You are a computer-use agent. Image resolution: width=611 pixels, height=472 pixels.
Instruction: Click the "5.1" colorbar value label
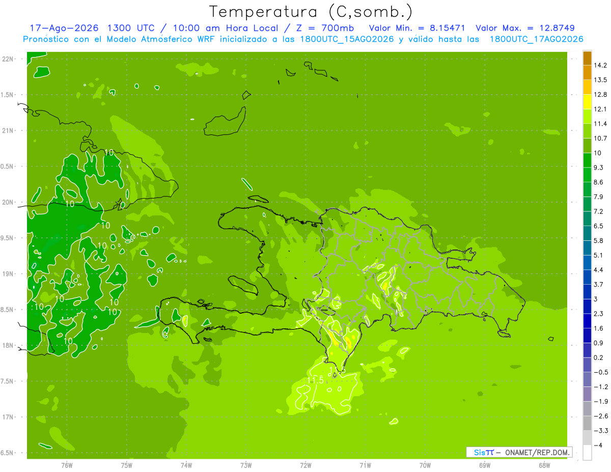click(599, 255)
